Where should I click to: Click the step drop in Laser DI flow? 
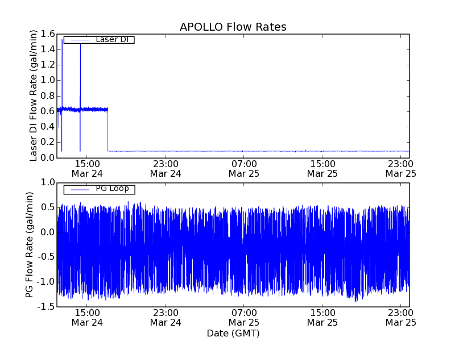[x=108, y=131]
